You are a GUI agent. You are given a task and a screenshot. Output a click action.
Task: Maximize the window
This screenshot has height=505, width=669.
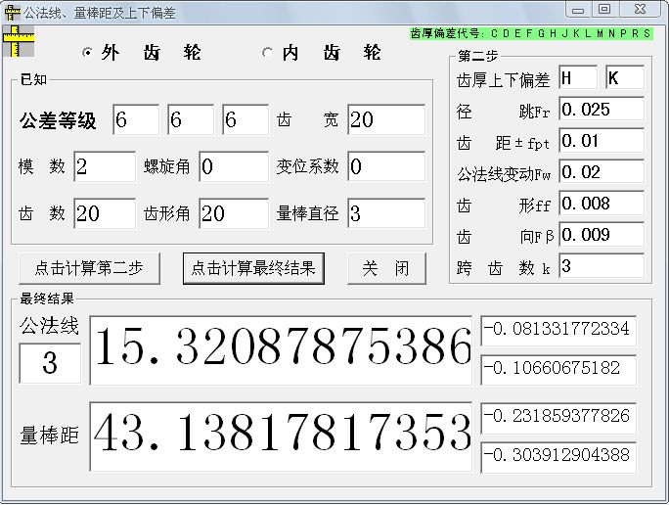(x=604, y=10)
